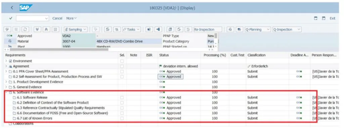Open the Q-Inspection dropdown
344x128 pixels.
(x=287, y=30)
